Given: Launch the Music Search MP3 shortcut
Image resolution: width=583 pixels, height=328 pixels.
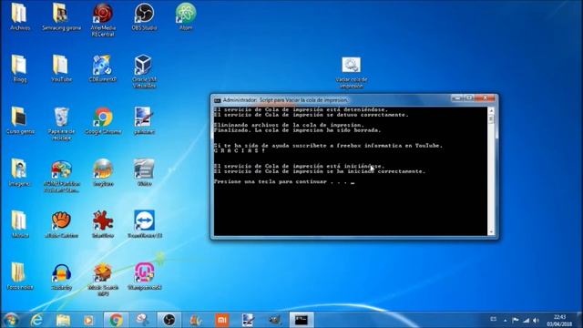Looking at the screenshot, I should coord(103,280).
